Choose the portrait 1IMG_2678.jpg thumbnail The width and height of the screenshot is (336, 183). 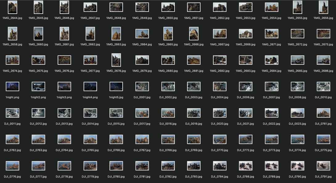(116, 60)
